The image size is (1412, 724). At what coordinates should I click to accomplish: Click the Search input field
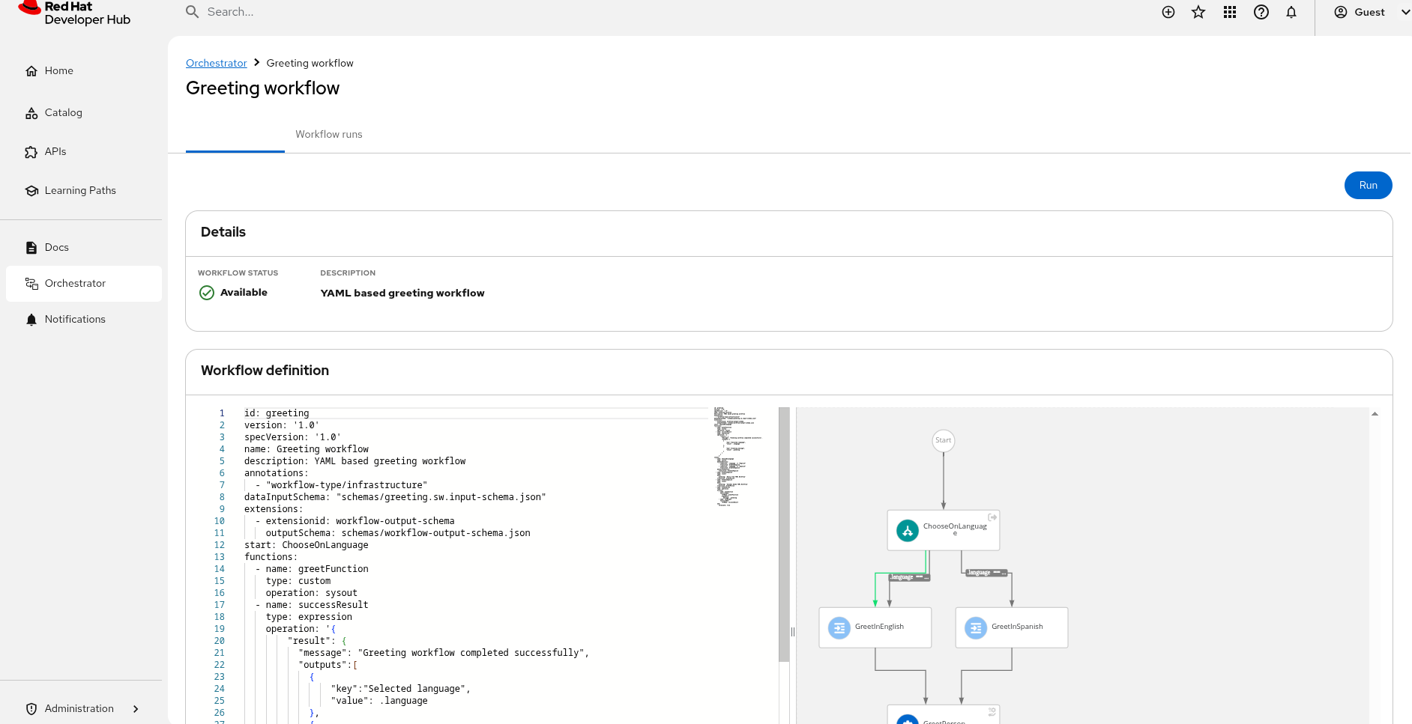point(450,12)
